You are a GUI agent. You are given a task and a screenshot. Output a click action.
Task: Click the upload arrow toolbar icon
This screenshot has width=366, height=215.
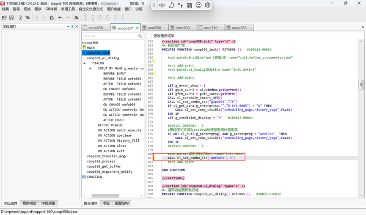[93, 18]
